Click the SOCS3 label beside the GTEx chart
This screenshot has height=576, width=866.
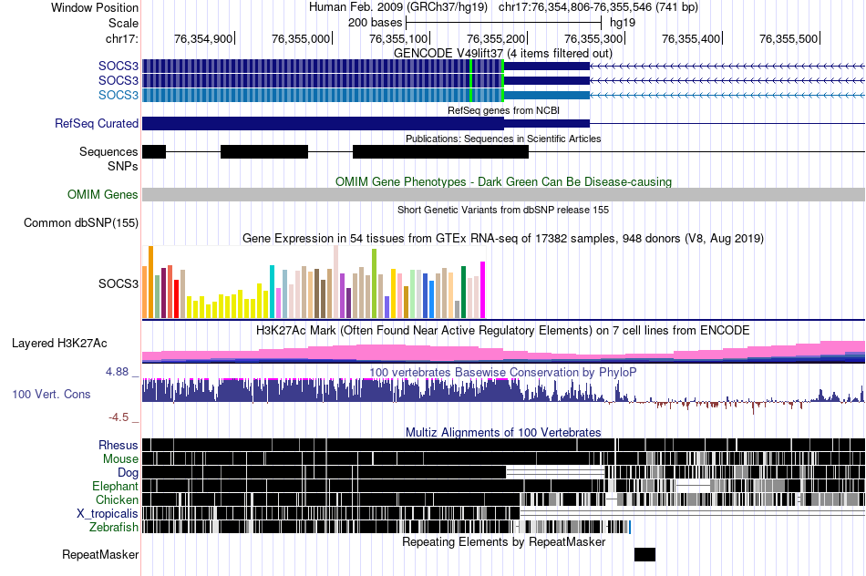[x=119, y=283]
